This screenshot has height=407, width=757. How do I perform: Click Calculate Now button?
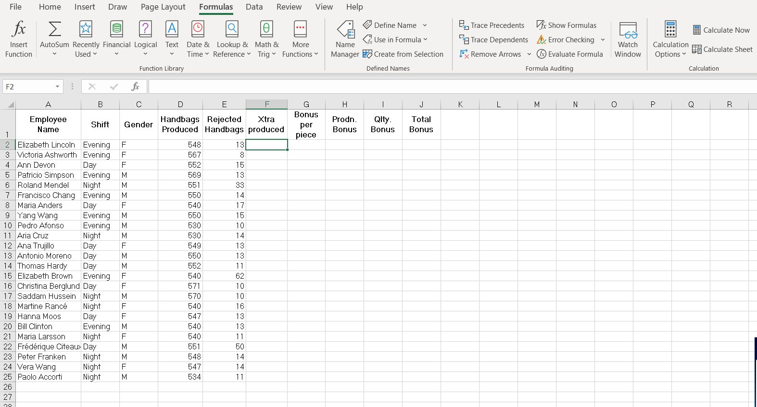tap(721, 30)
